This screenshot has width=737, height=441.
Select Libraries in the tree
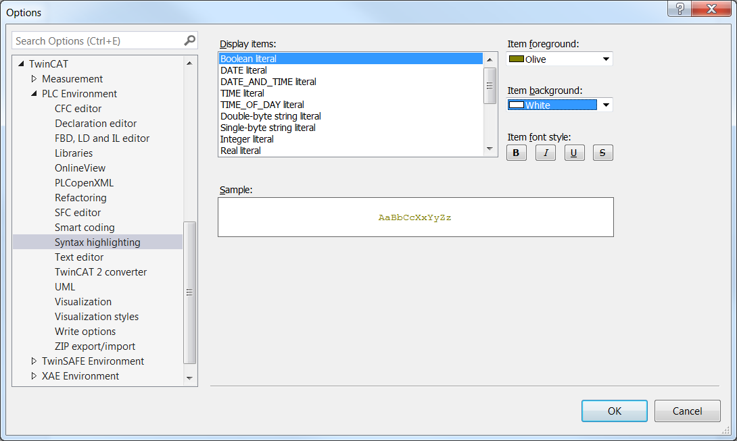73,153
